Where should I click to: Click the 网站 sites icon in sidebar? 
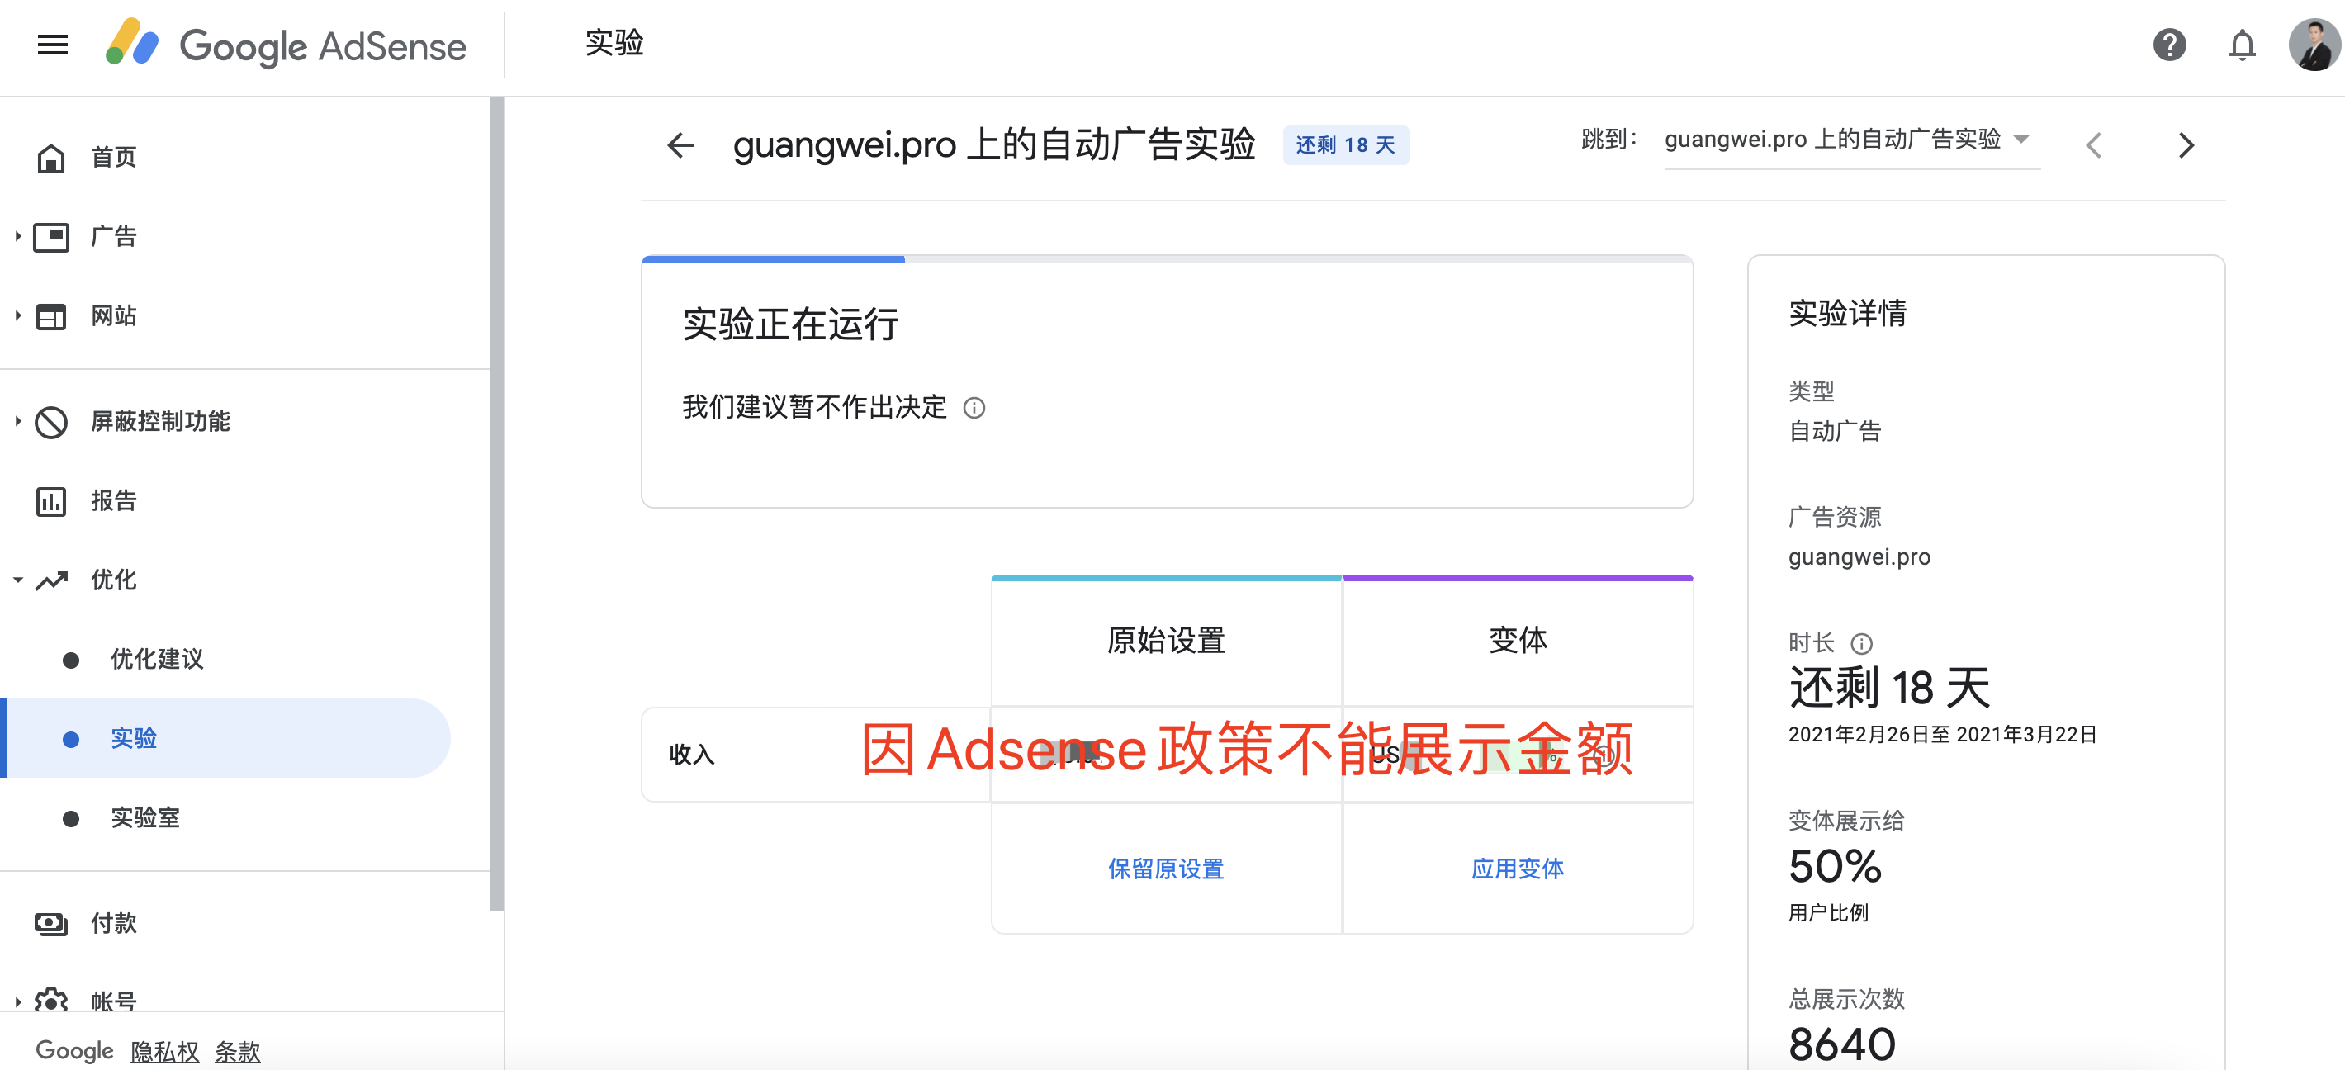(51, 317)
